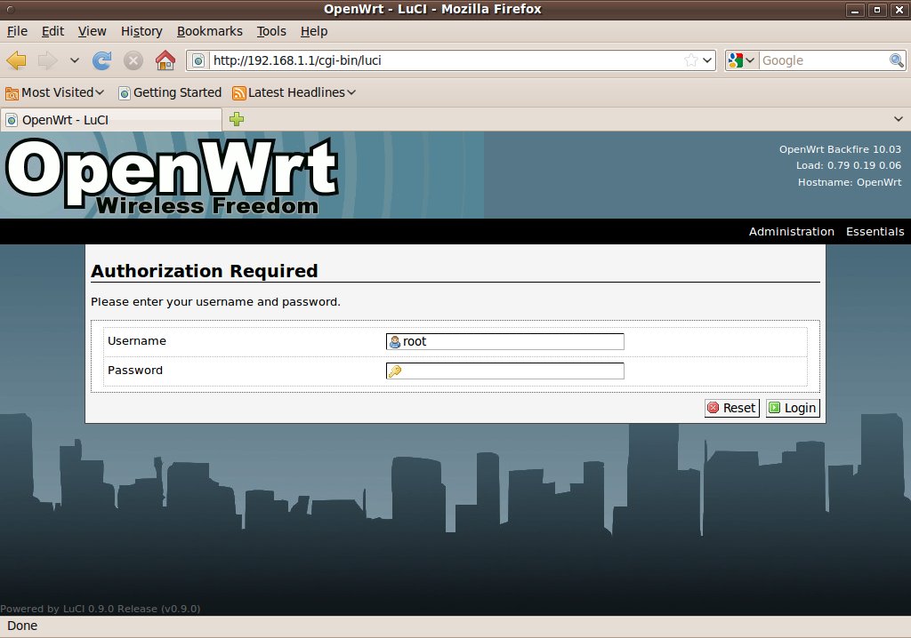Expand the back/forward history dropdown arrow
911x638 pixels.
coord(75,60)
